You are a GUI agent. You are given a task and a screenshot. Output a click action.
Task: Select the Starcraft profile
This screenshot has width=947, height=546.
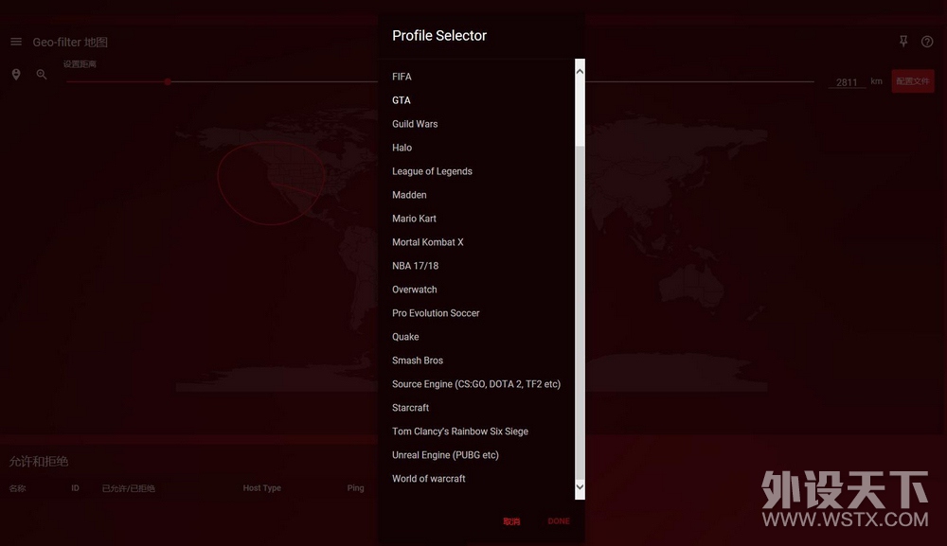[410, 407]
